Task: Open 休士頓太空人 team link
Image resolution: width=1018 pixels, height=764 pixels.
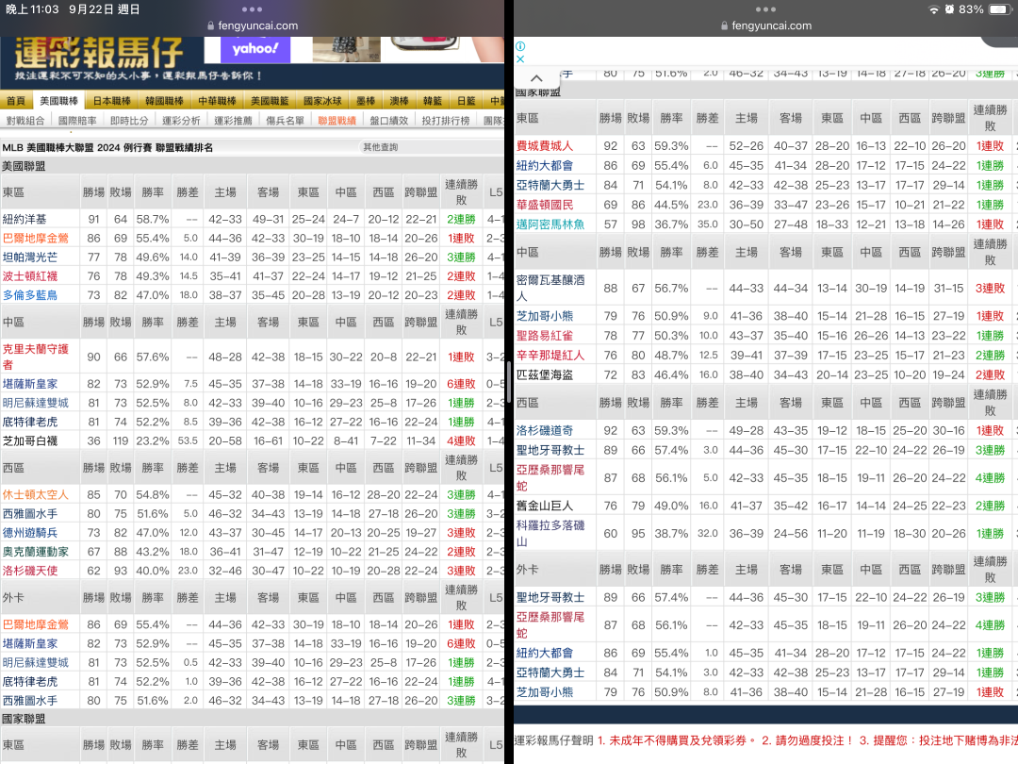Action: 35,494
